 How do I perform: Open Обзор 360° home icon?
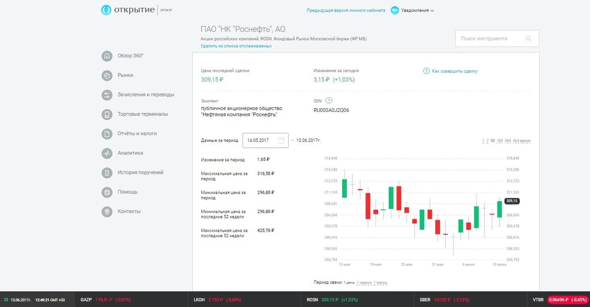click(x=107, y=56)
